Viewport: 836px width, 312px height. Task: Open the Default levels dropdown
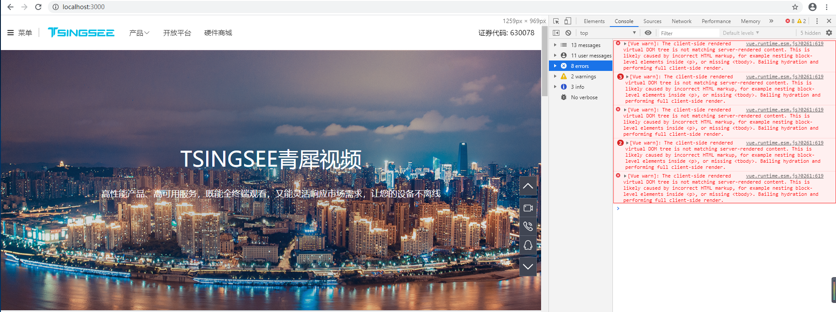(x=741, y=33)
